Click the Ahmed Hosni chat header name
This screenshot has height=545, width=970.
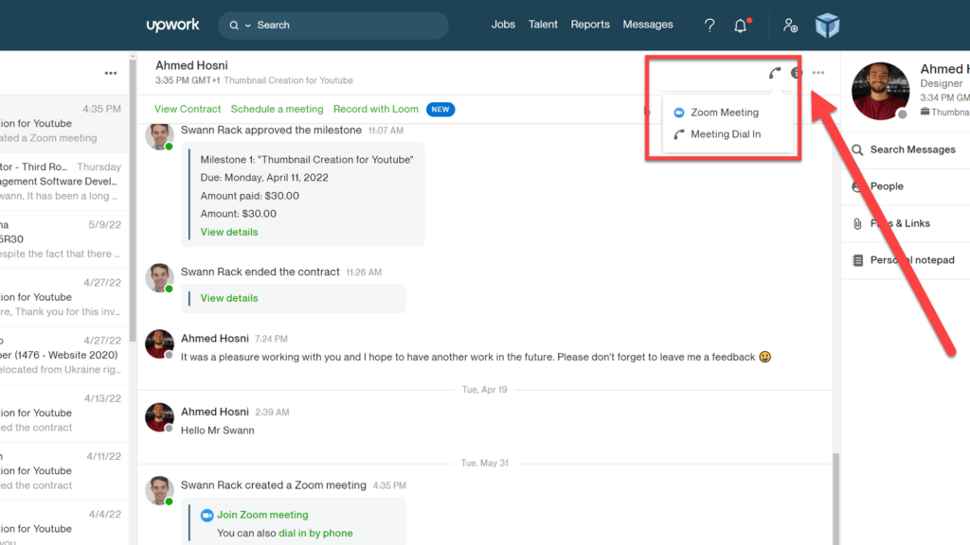click(191, 65)
